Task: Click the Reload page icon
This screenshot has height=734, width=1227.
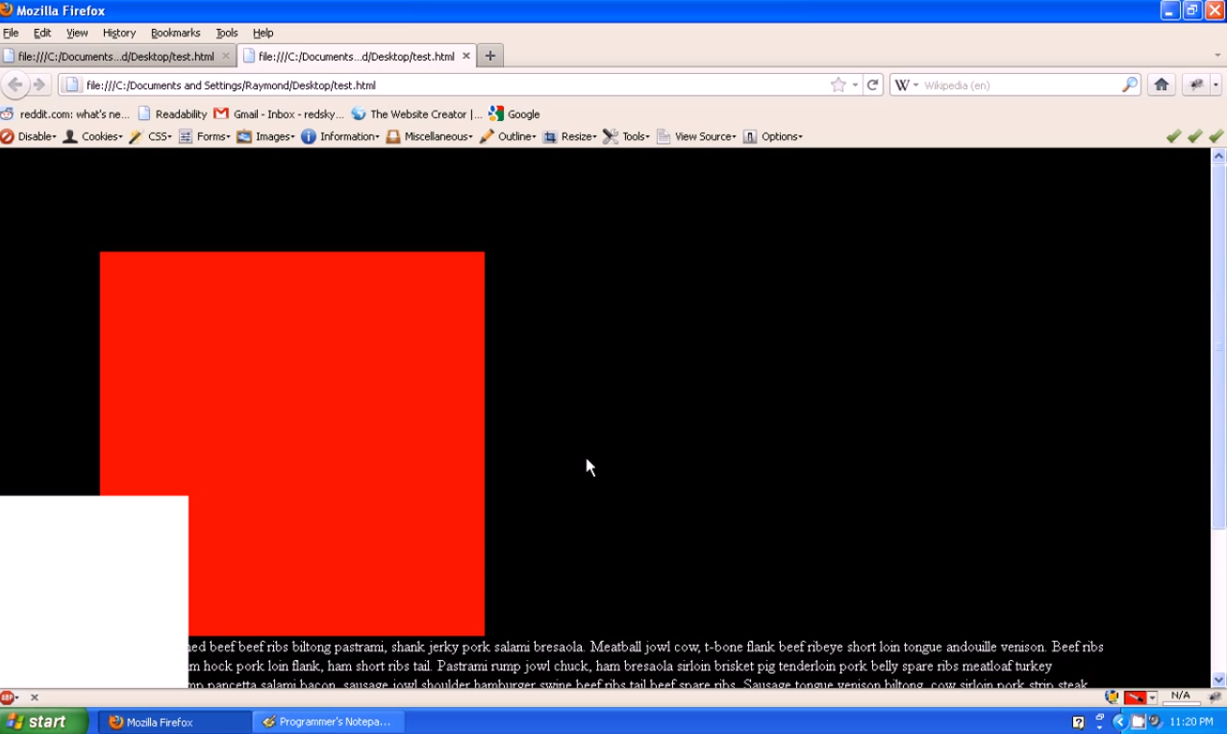Action: pos(872,85)
